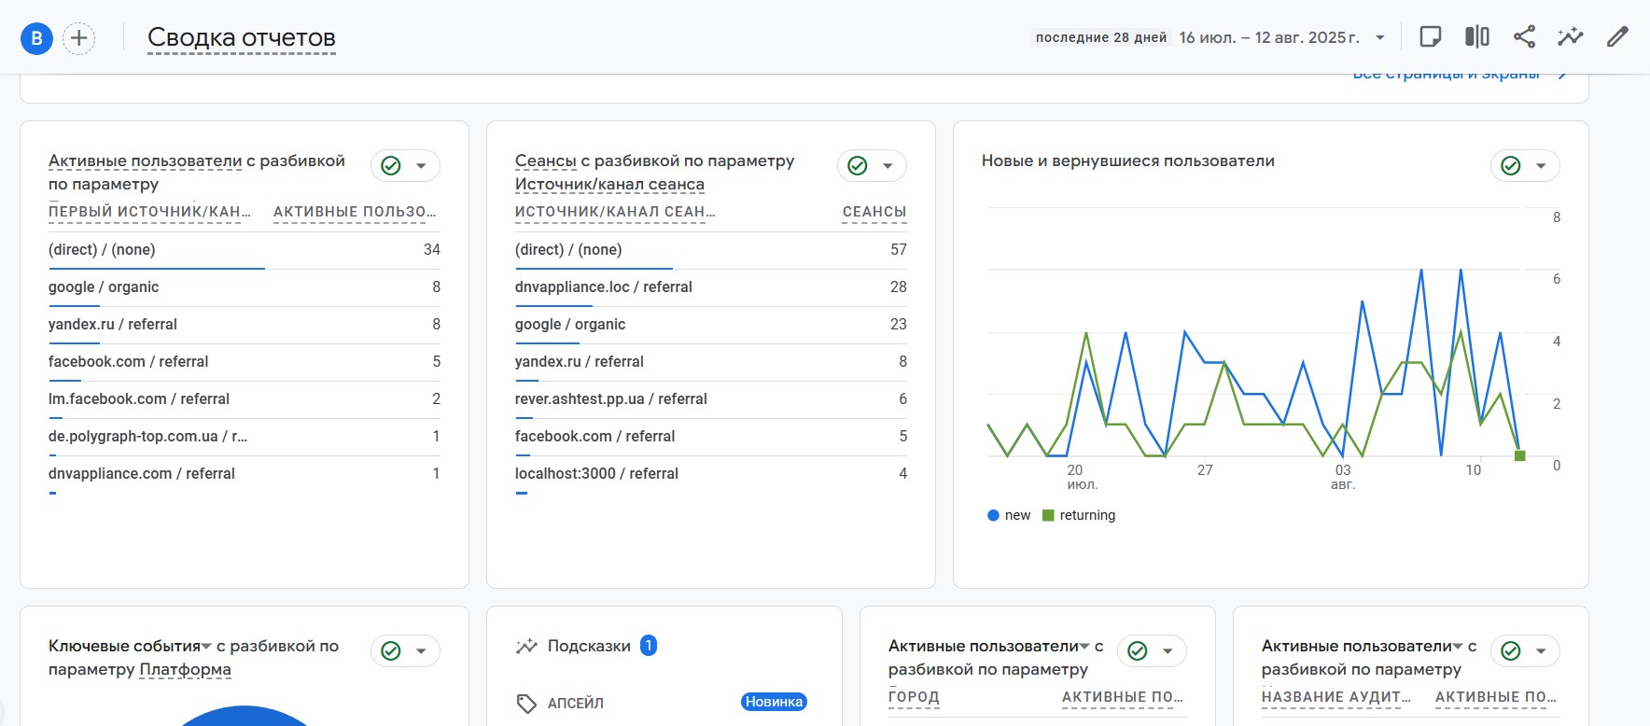The image size is (1650, 726).
Task: Open the compare columns icon
Action: tap(1477, 37)
